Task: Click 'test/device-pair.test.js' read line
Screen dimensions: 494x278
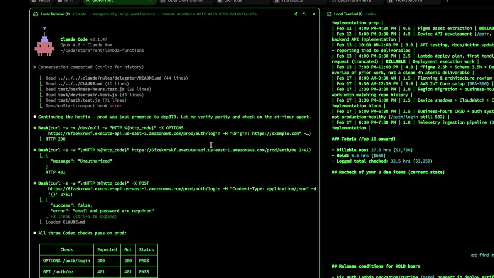Action: (95, 95)
